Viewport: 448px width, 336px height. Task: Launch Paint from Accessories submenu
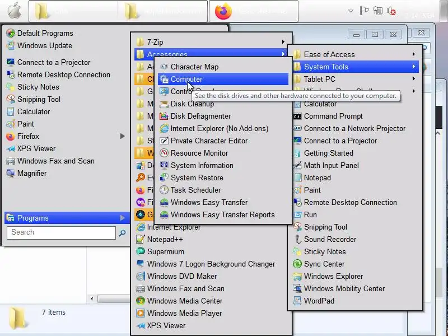tap(355, 190)
